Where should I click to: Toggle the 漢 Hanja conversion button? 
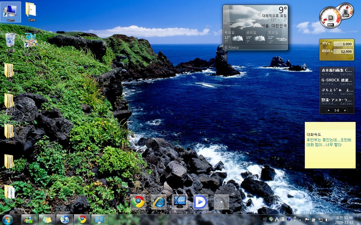(x=283, y=219)
